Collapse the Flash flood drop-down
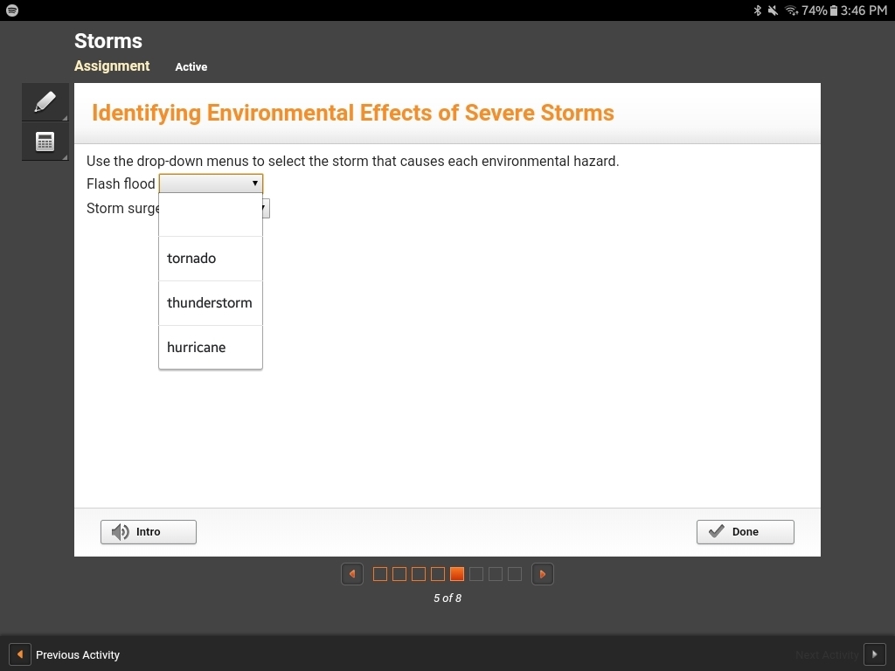 (x=211, y=183)
